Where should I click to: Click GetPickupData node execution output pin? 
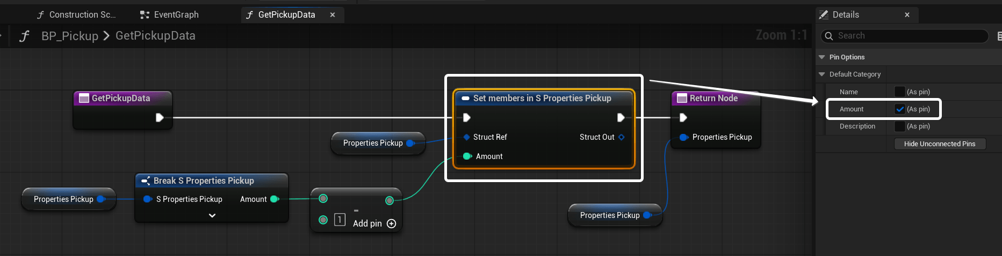(160, 117)
